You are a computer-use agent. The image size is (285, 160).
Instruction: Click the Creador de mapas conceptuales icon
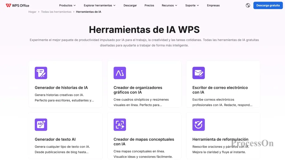point(120,125)
